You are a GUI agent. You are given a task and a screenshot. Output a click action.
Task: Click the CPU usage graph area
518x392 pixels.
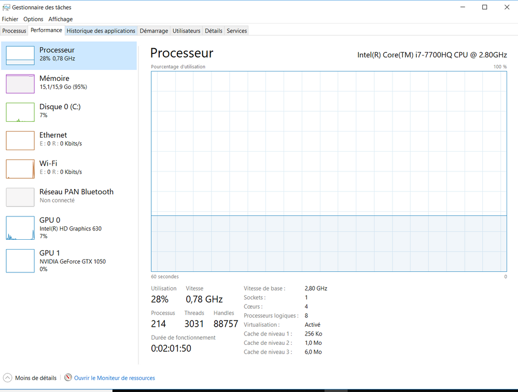click(329, 171)
